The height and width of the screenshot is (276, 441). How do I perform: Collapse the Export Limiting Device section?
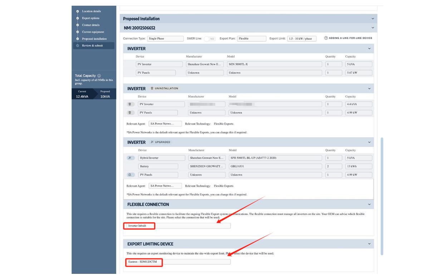pos(369,244)
